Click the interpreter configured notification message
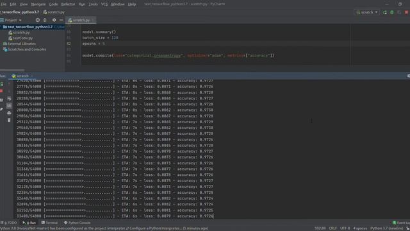Viewport: 410px width, 231px height. (104, 228)
